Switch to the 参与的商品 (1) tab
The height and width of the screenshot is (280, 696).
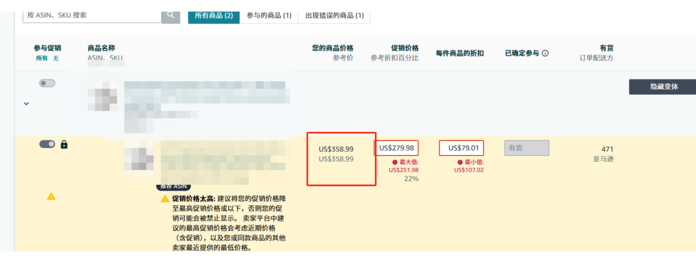pos(269,15)
